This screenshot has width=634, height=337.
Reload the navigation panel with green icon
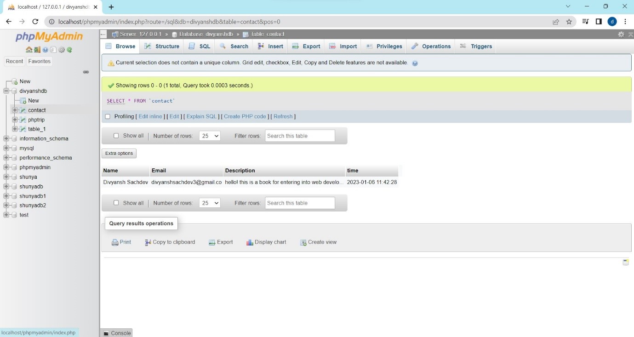tap(69, 50)
